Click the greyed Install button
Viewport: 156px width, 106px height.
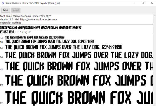click(x=16, y=10)
